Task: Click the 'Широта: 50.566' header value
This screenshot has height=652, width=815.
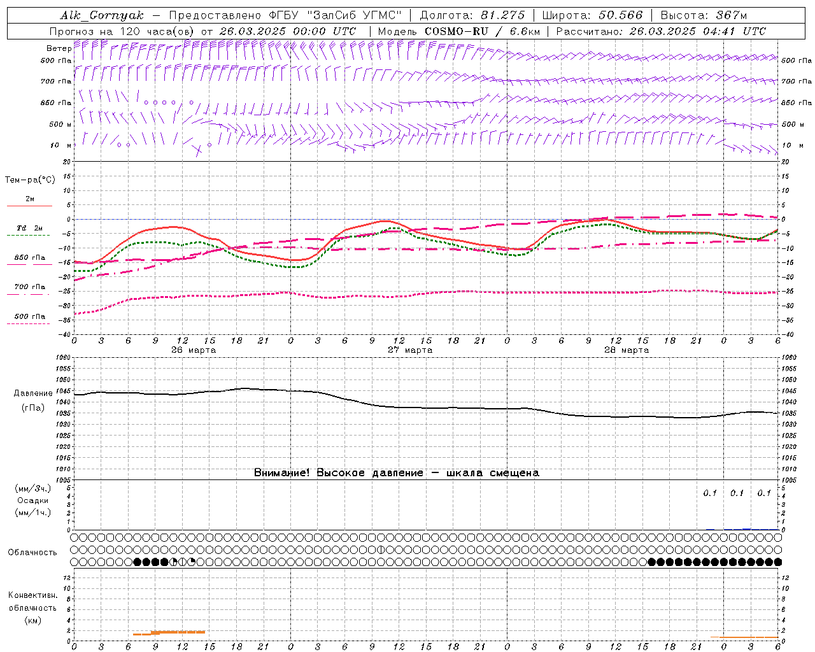Action: pyautogui.click(x=593, y=15)
